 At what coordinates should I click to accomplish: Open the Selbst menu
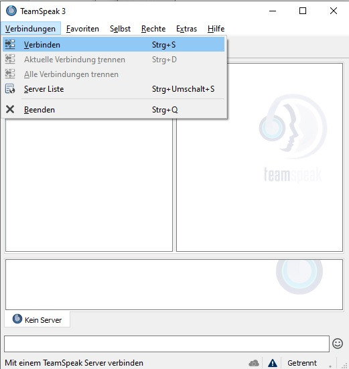click(121, 29)
